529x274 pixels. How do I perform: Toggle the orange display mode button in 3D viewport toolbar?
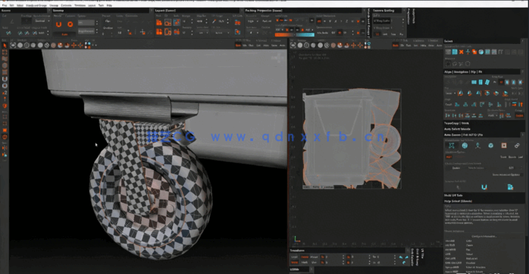click(238, 46)
